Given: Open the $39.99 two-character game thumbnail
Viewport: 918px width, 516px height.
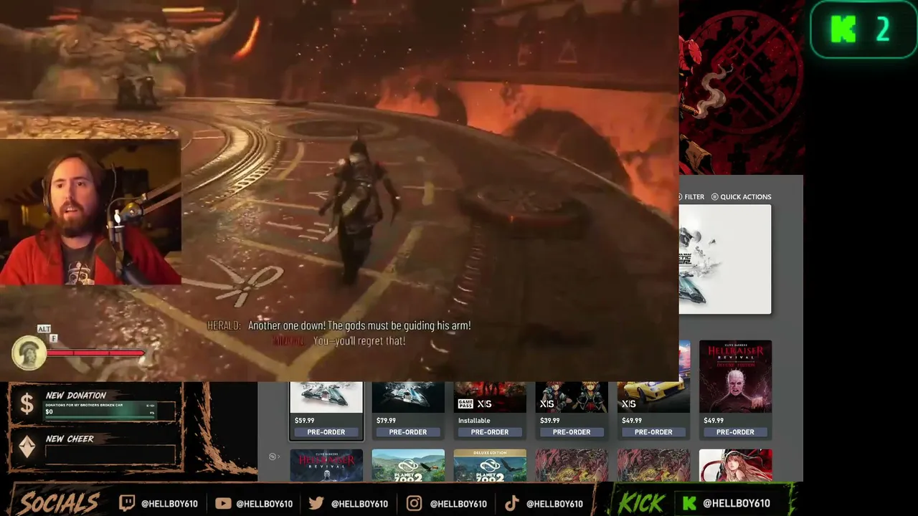Looking at the screenshot, I should click(572, 398).
